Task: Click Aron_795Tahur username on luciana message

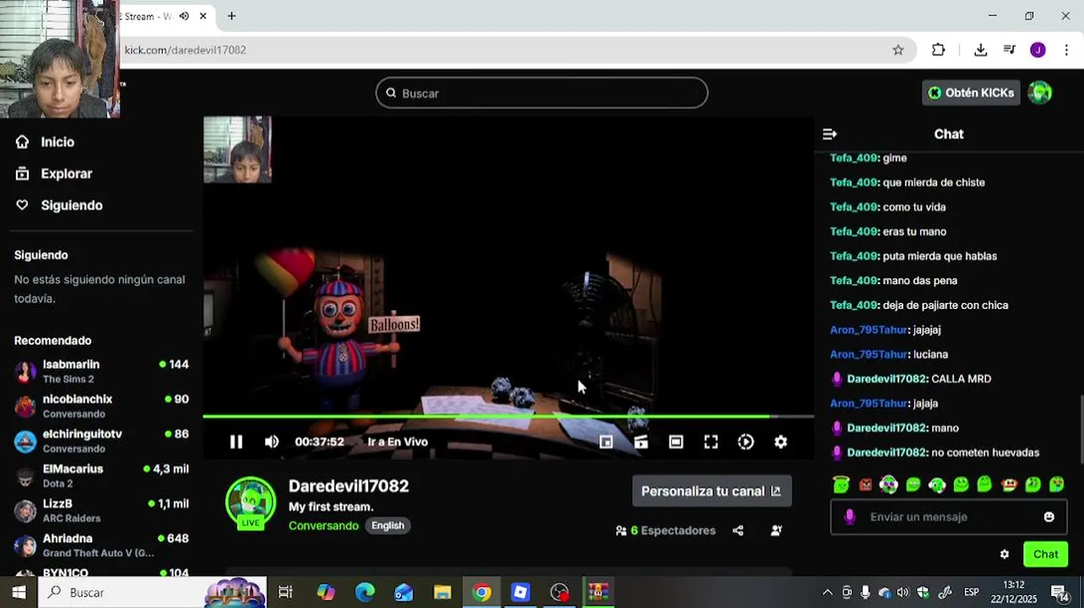Action: [868, 355]
